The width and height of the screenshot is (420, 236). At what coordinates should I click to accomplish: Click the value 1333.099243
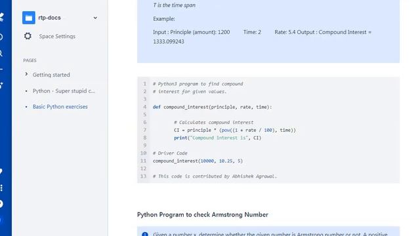[169, 41]
